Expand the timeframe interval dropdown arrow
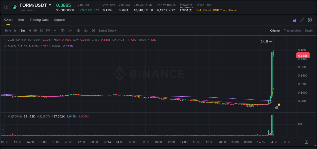317x149 pixels. click(55, 31)
